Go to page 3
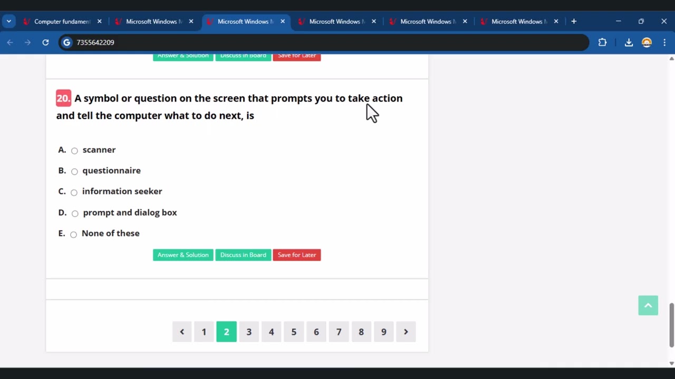 point(249,332)
